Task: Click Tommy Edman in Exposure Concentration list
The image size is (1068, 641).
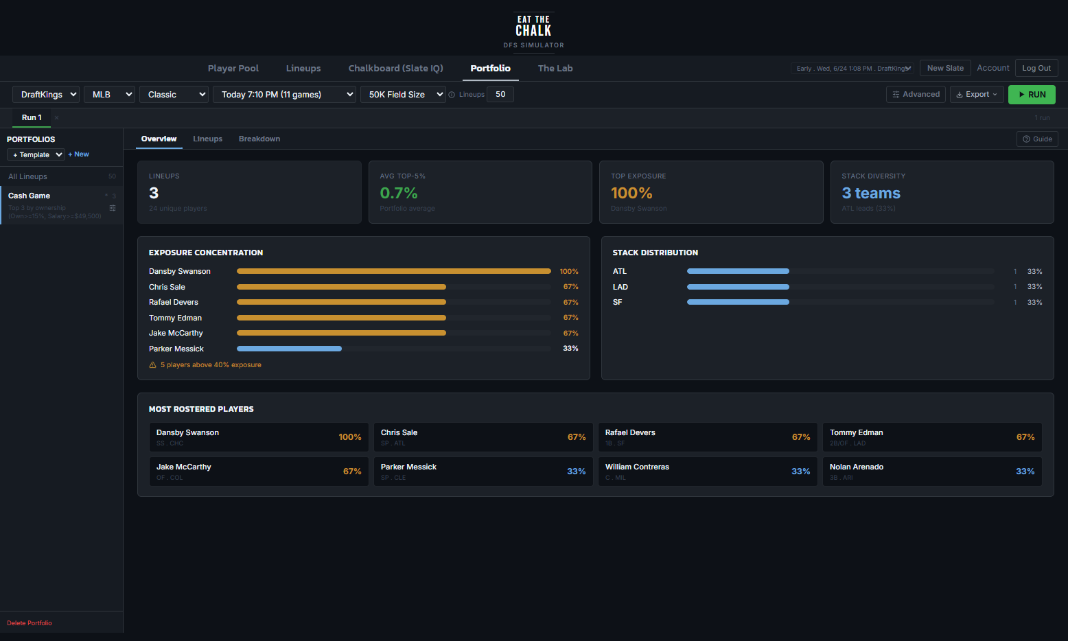Action: point(175,318)
